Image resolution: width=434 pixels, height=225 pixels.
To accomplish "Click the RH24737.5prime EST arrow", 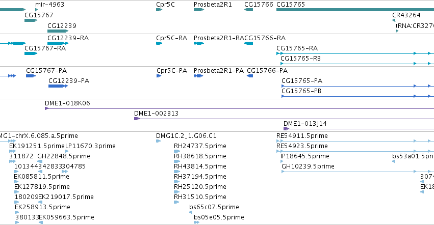I will pyautogui.click(x=177, y=151).
